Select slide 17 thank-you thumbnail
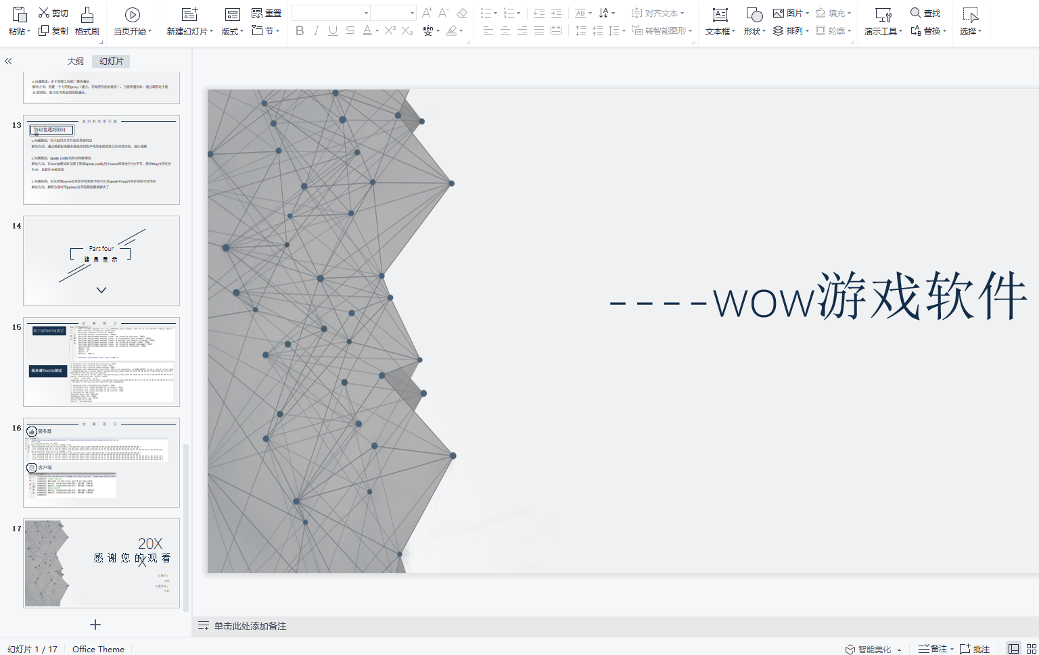Viewport: 1039px width, 655px height. [101, 563]
